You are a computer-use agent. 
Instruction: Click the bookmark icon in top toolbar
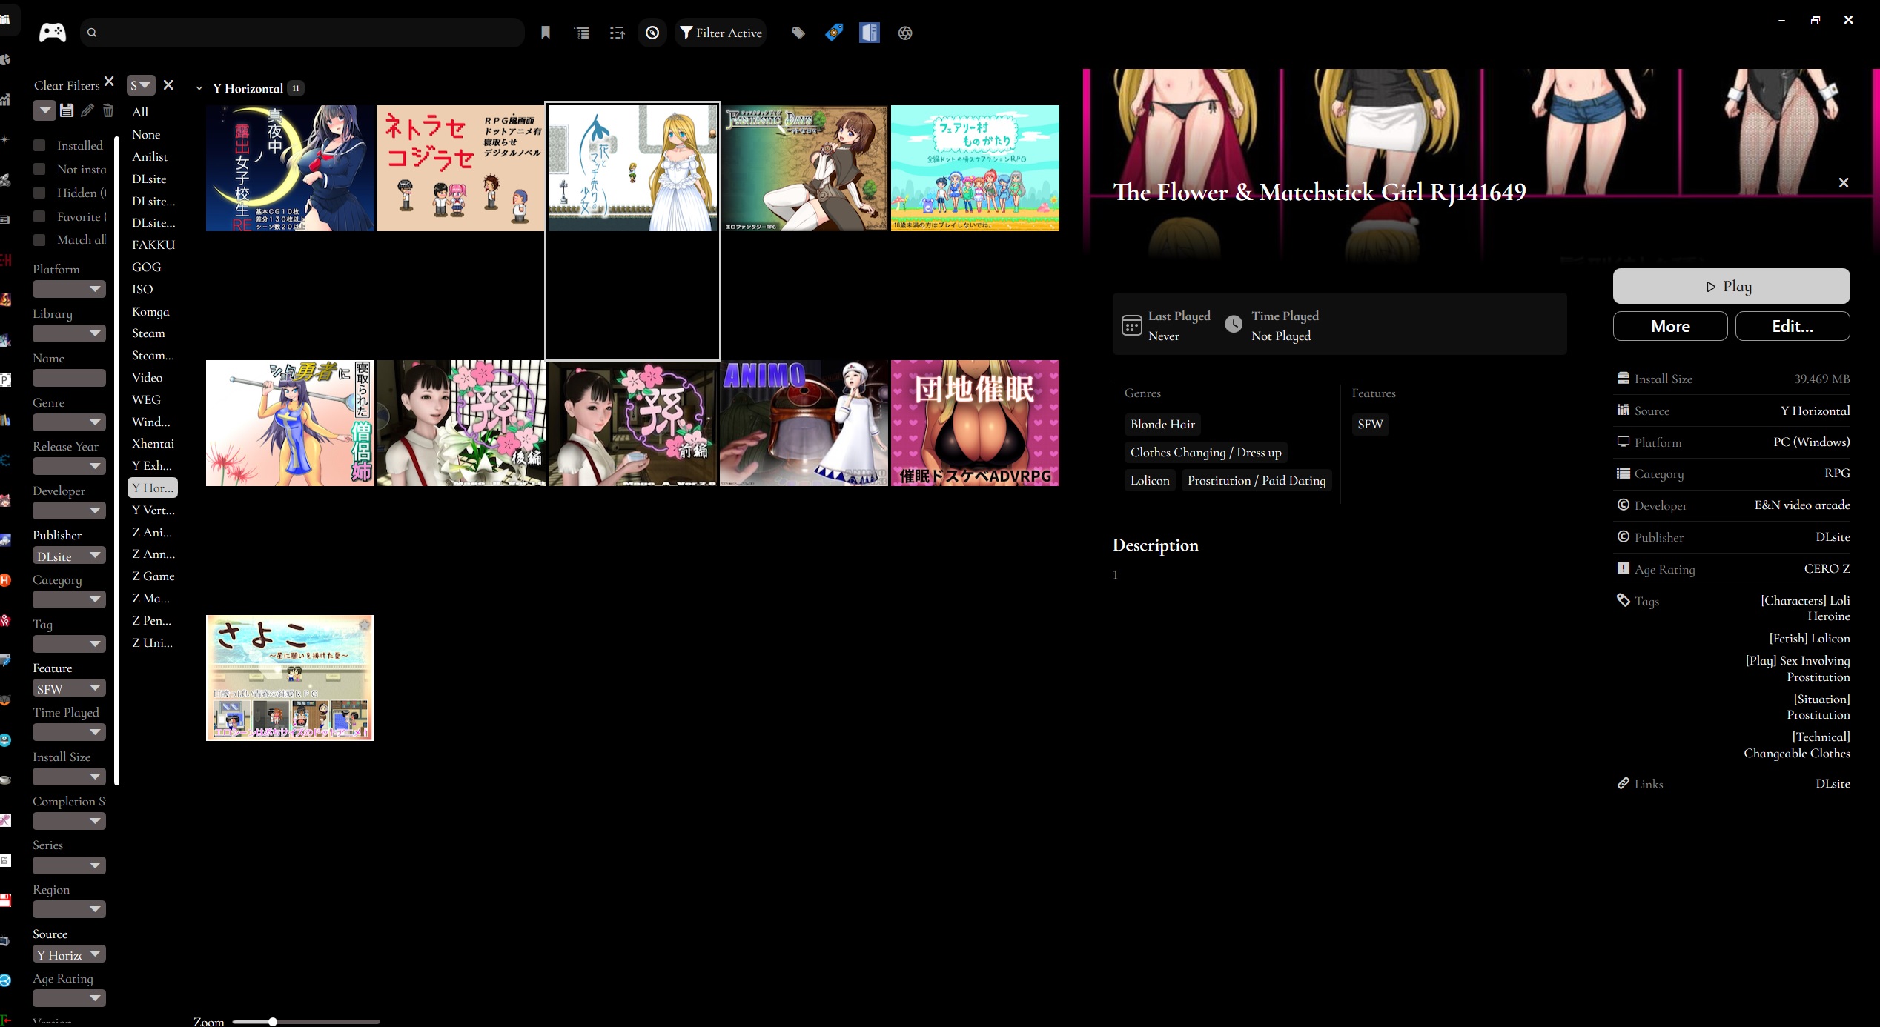pos(546,33)
